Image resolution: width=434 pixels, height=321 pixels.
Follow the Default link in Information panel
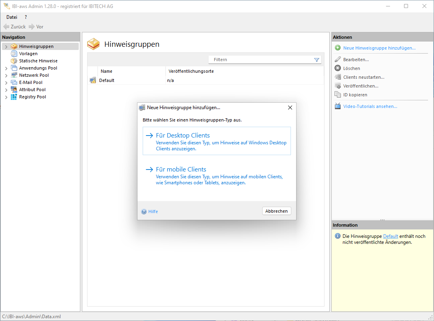coord(390,236)
